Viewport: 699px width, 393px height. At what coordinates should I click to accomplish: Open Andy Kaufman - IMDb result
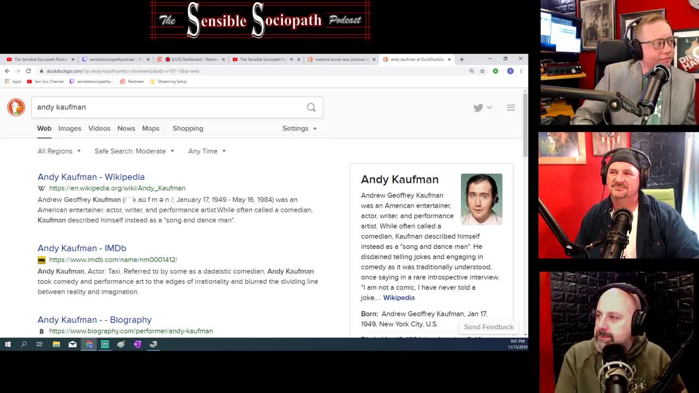tap(82, 248)
